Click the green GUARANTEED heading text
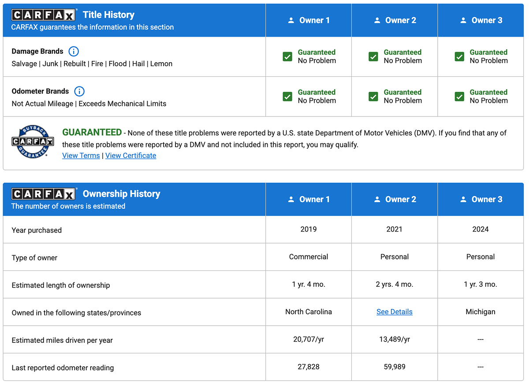The image size is (529, 383). pyautogui.click(x=92, y=132)
